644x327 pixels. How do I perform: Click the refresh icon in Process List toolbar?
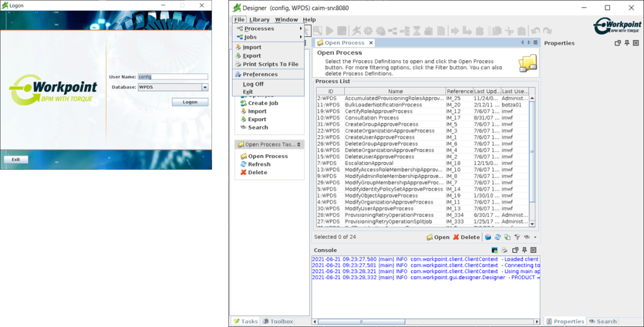pos(497,237)
